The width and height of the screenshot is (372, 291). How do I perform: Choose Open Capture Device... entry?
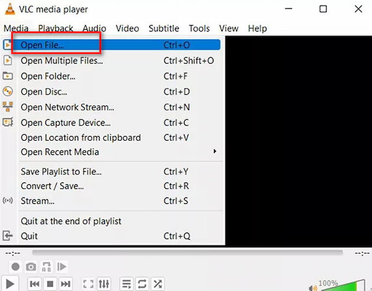tap(112, 123)
